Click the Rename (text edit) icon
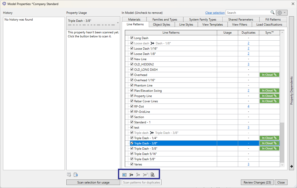Screen dimensions: 297x188 [124, 175]
